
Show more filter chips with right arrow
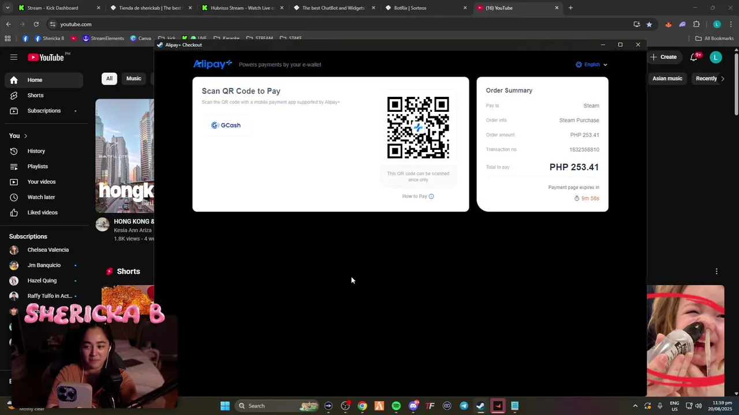click(x=723, y=78)
